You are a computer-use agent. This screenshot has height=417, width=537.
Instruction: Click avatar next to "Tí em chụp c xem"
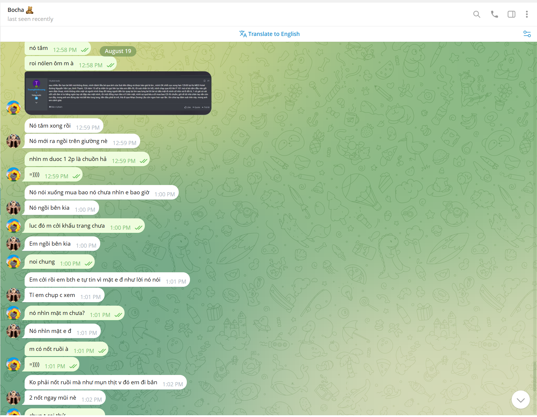pos(13,295)
